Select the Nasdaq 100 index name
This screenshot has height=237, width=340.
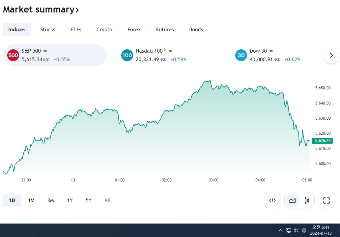click(x=149, y=51)
